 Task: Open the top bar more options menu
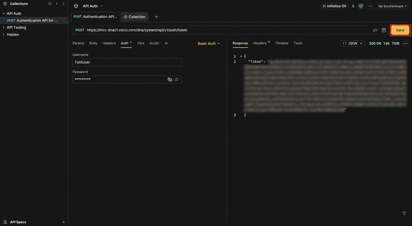(x=370, y=6)
